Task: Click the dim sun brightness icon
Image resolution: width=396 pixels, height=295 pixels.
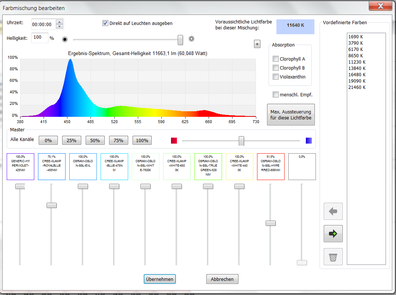Action: tap(65, 39)
